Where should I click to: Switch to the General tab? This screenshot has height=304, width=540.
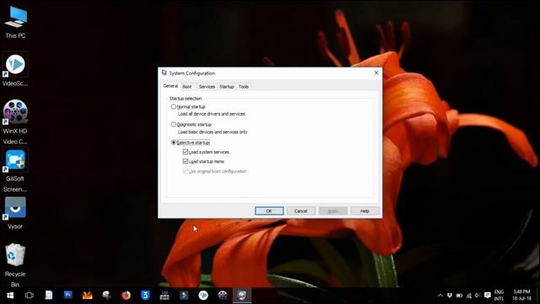[x=170, y=86]
